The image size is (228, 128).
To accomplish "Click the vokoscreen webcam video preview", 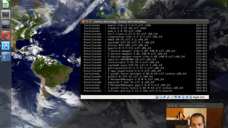I will tap(195, 118).
